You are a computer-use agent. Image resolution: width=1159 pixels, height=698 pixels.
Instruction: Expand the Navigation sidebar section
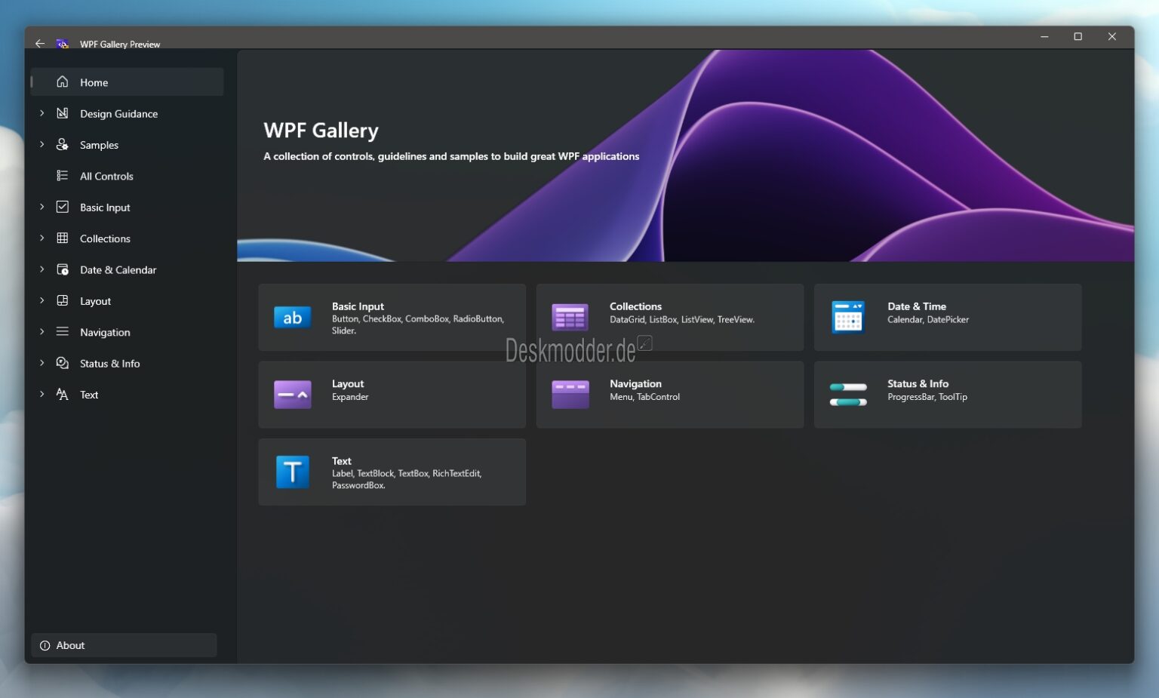[x=42, y=332]
